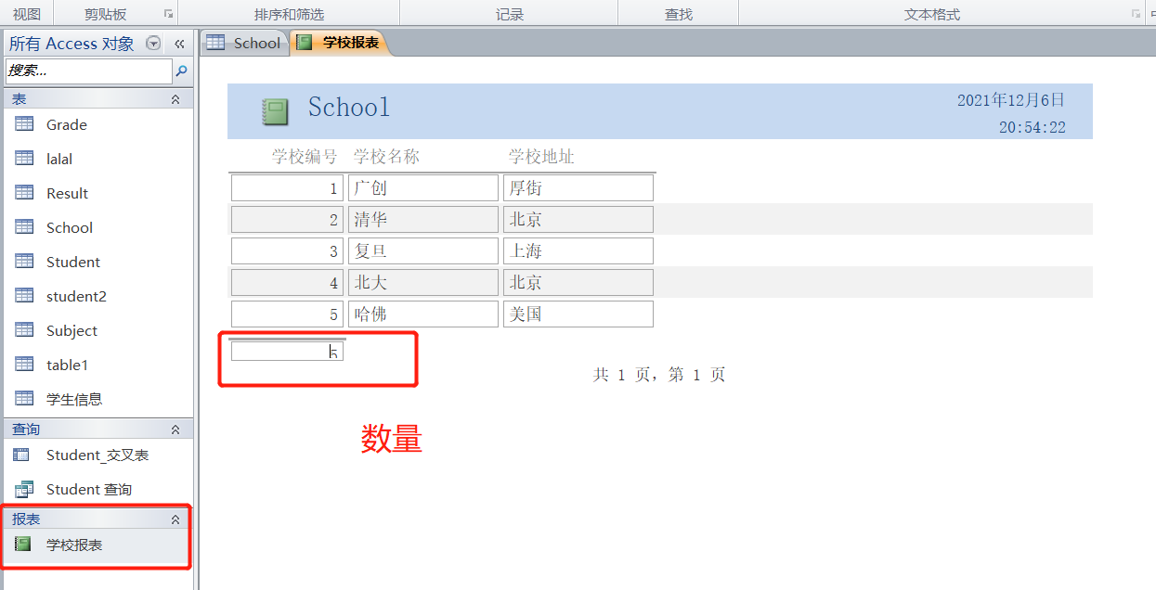Click the School report logo icon
The image size is (1156, 590).
tap(275, 111)
